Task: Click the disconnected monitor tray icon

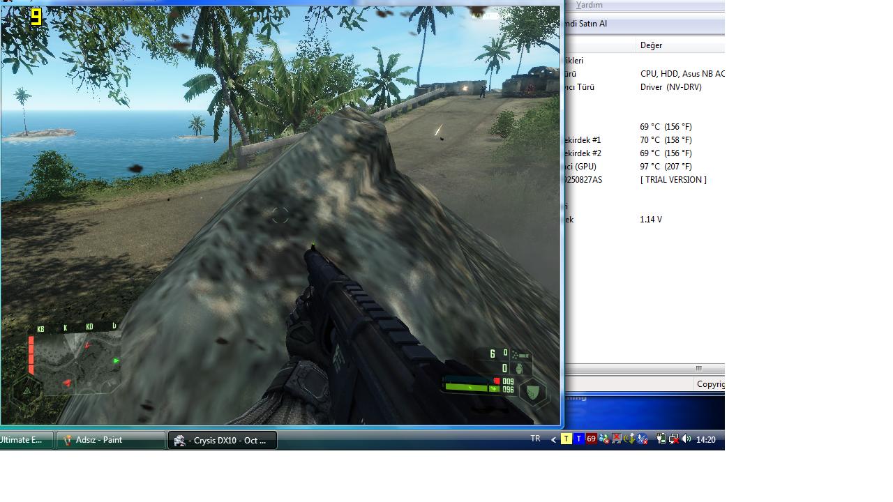Action: point(617,439)
